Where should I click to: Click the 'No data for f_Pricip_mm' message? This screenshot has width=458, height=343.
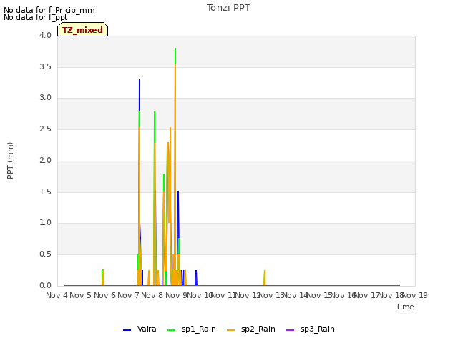[x=49, y=10]
